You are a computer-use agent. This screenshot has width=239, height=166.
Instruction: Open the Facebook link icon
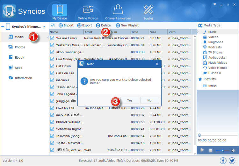tap(223, 161)
